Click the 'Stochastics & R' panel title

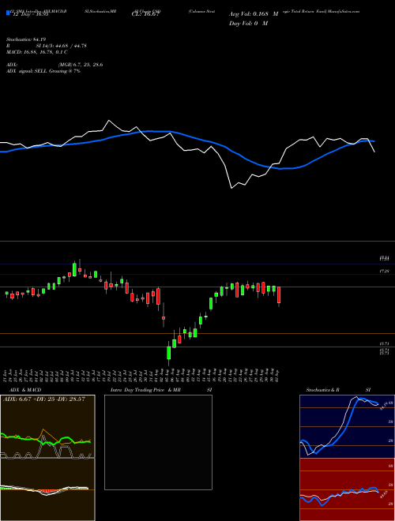point(322,390)
